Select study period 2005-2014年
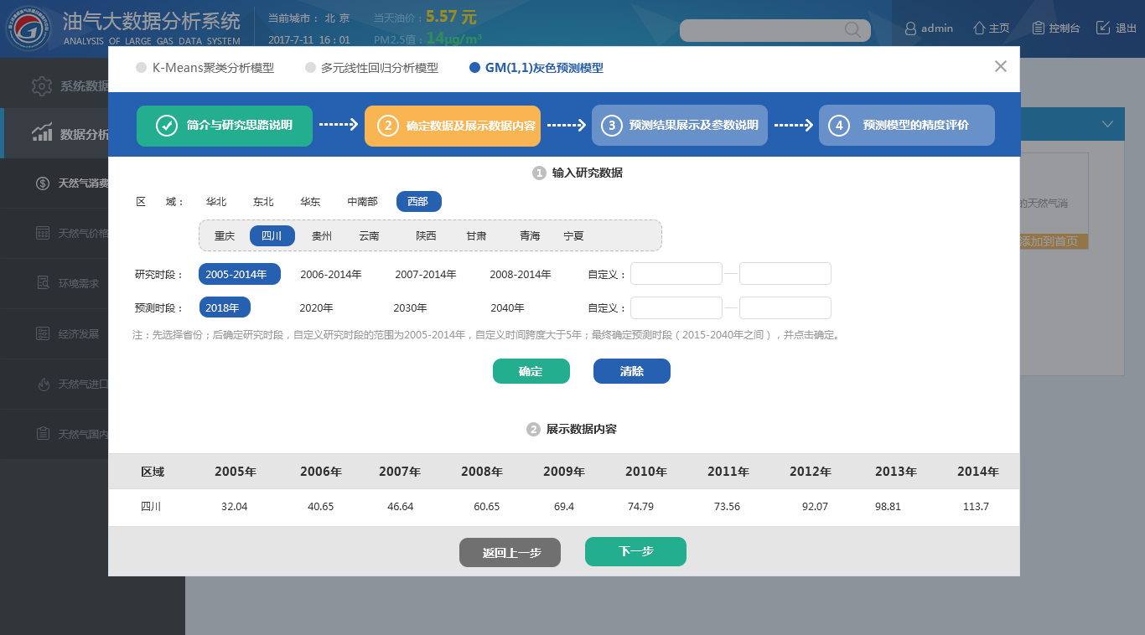 (240, 274)
